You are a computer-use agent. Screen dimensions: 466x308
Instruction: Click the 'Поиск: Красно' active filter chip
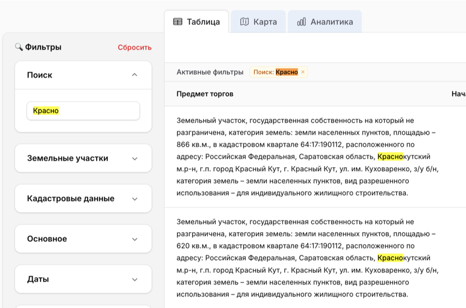coord(275,72)
